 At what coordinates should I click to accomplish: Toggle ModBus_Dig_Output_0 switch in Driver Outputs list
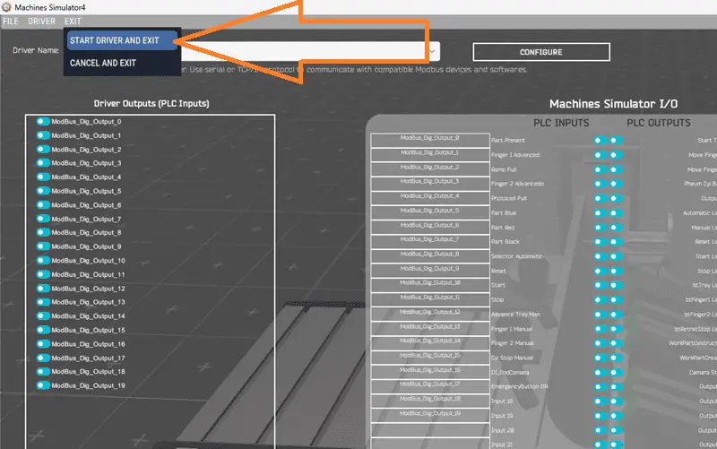pos(43,121)
